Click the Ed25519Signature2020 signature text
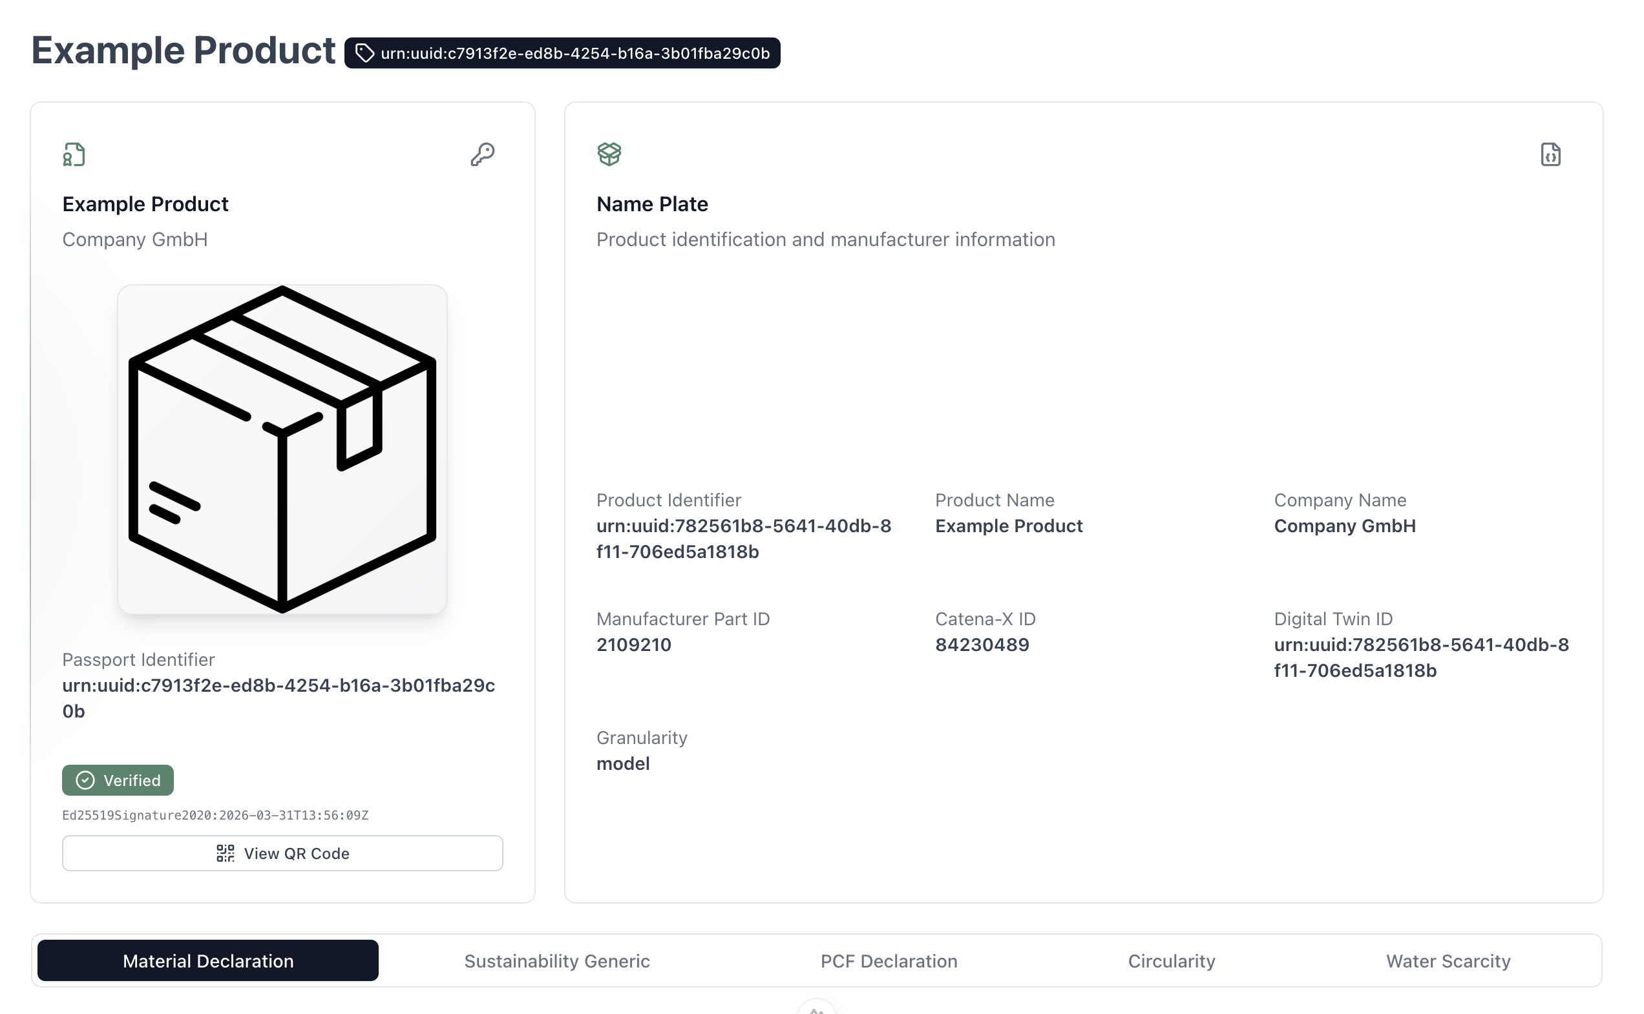This screenshot has height=1014, width=1644. tap(215, 815)
